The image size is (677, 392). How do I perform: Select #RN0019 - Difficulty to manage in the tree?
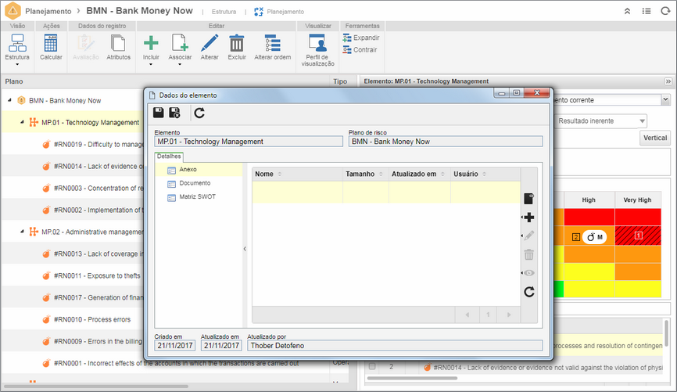(99, 144)
